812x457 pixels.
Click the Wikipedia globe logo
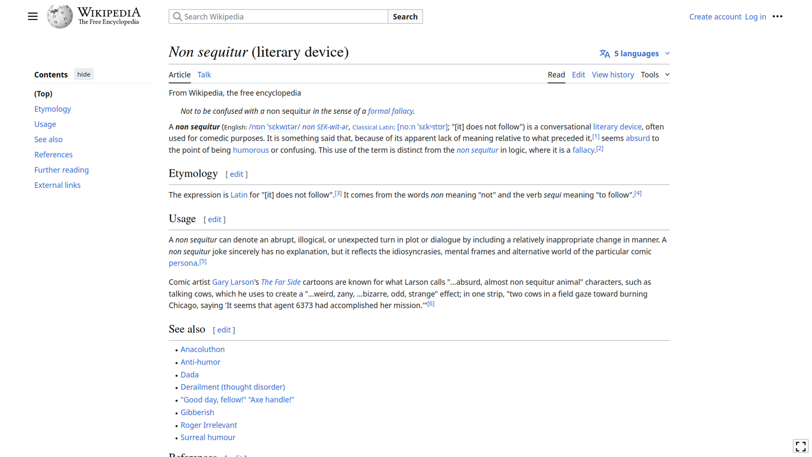[60, 16]
